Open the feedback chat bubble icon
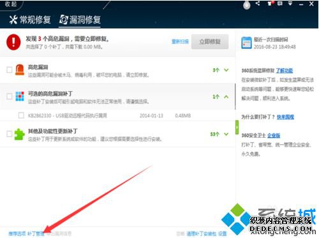Viewport: 319px width, 238px height. 280,3
